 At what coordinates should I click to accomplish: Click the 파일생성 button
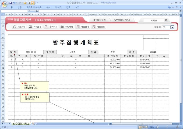[x=67, y=27]
